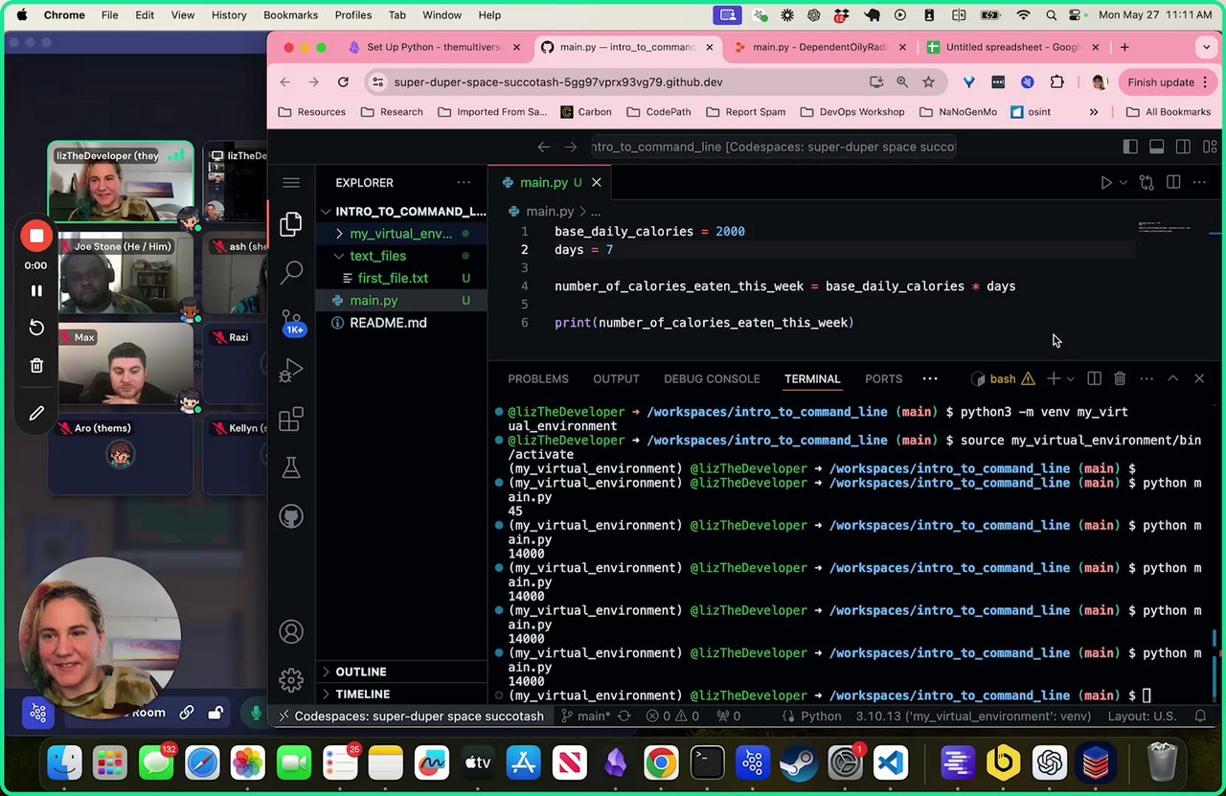Split the terminal
This screenshot has height=796, width=1226.
(1094, 378)
